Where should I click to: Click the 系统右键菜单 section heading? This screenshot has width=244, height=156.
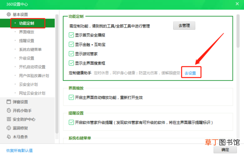79,138
